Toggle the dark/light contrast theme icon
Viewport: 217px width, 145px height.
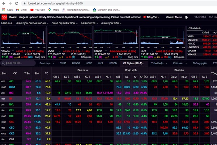tap(186, 17)
